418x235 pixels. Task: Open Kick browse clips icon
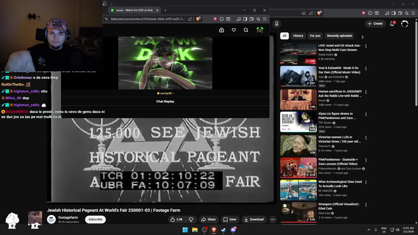click(x=222, y=30)
